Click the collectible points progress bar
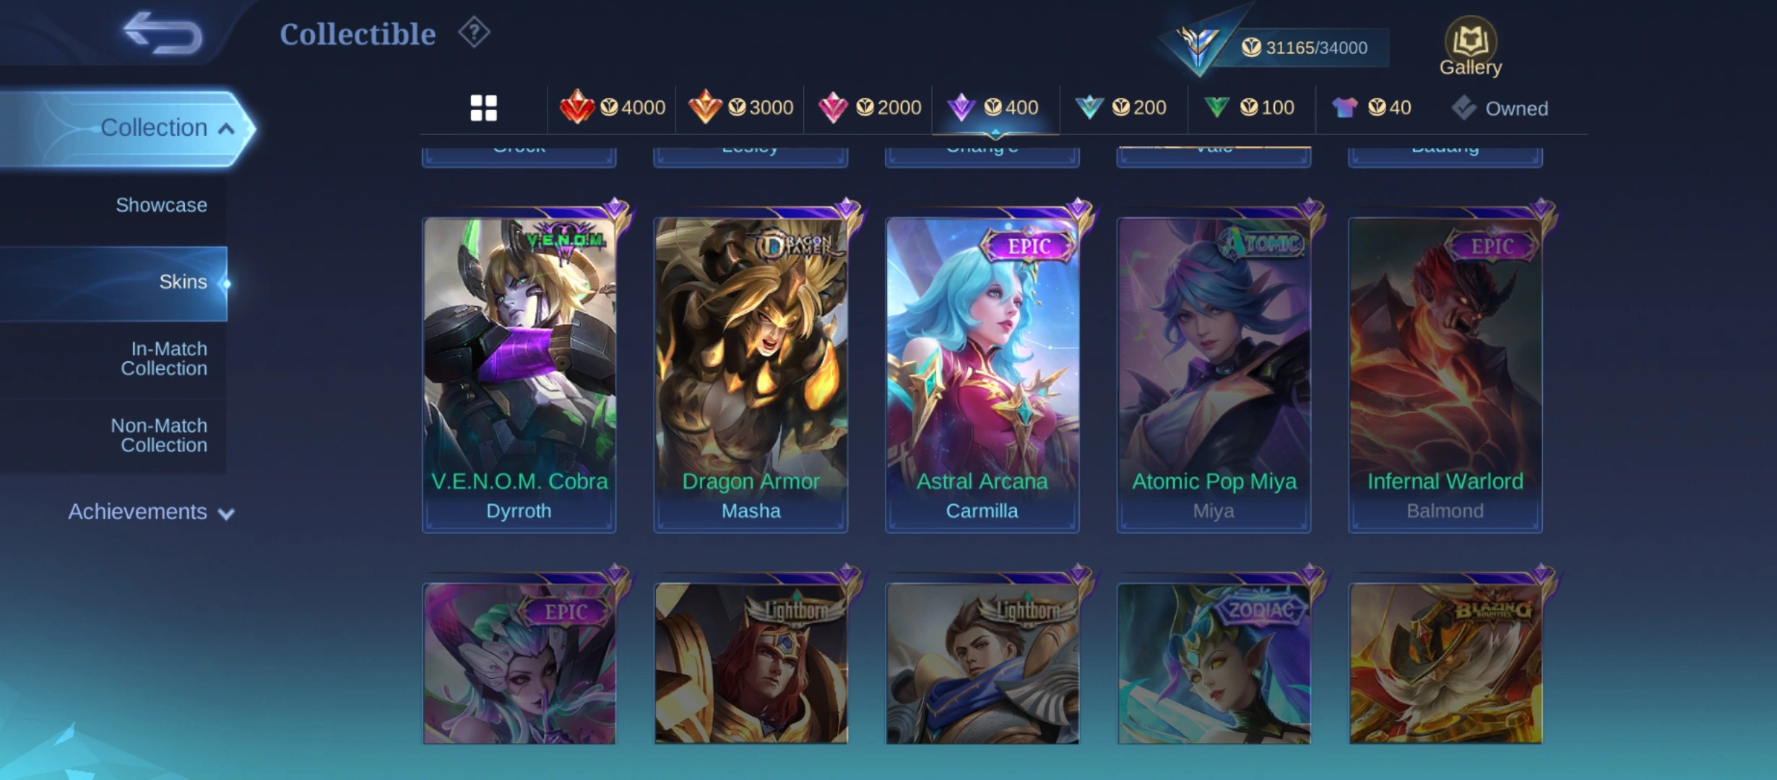The height and width of the screenshot is (780, 1777). tap(1305, 48)
